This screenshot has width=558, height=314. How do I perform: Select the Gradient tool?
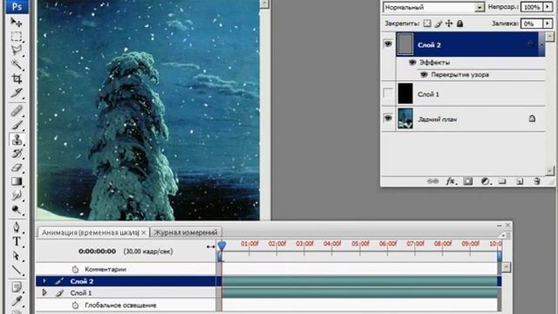[x=17, y=181]
